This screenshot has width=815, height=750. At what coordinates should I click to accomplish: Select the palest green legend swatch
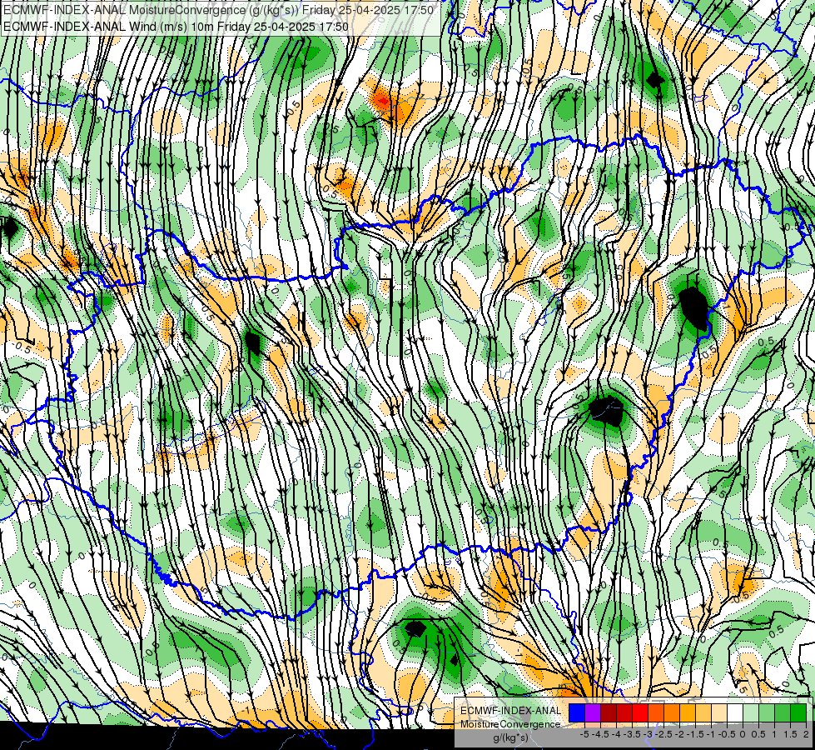pos(751,713)
